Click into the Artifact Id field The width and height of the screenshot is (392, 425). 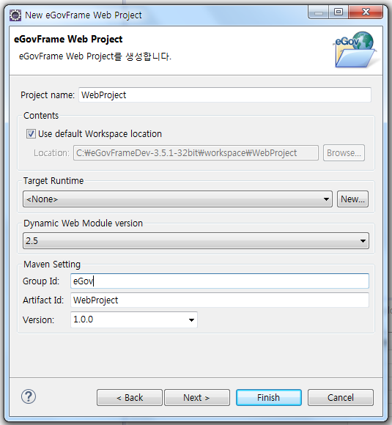click(x=220, y=300)
